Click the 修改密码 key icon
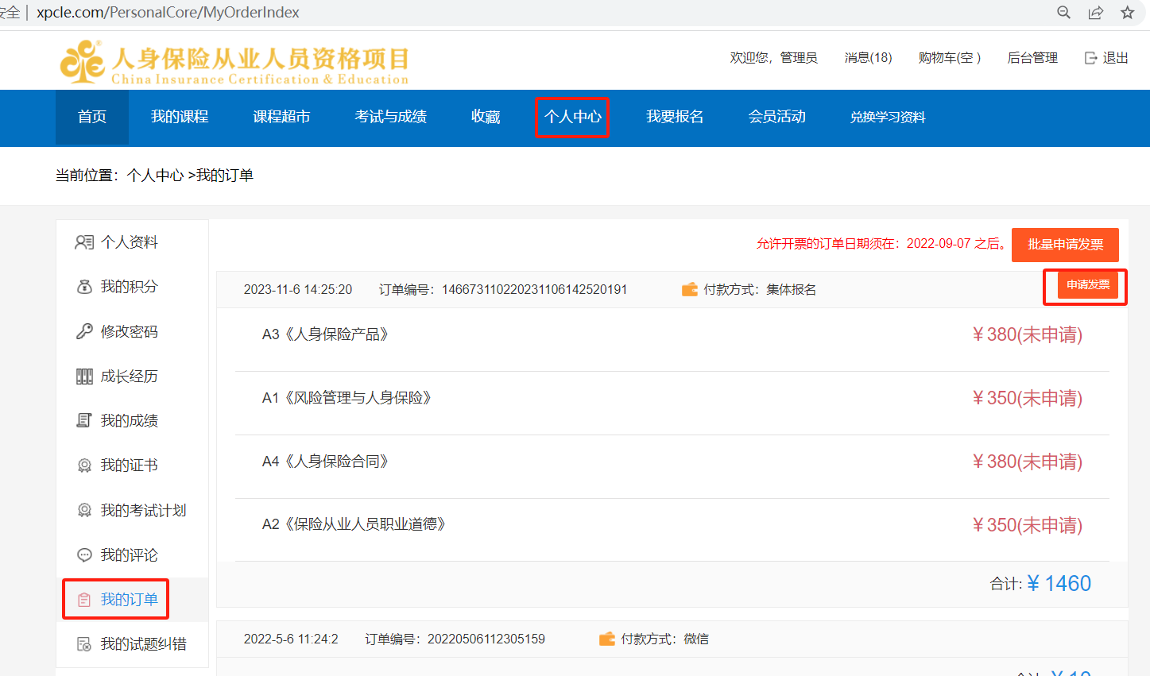The image size is (1150, 676). tap(83, 331)
